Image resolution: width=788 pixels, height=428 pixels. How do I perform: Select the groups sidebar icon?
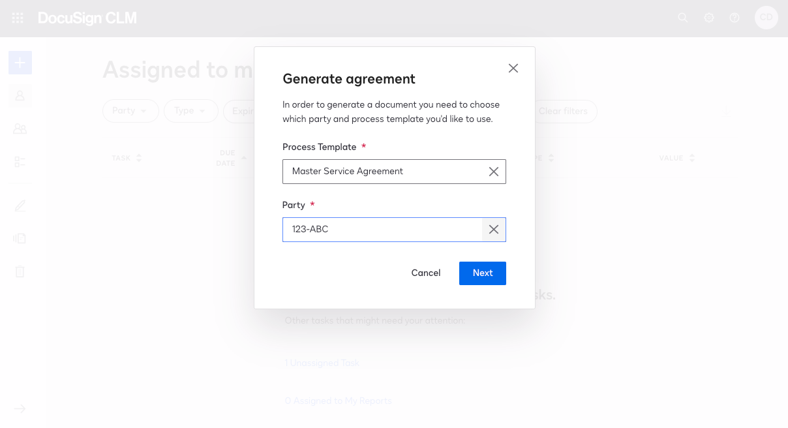20,129
